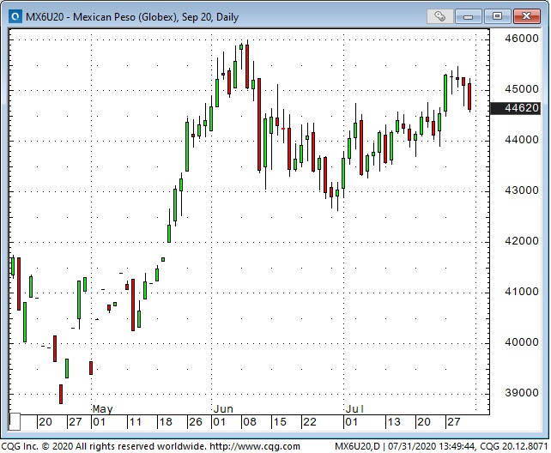This screenshot has height=453, width=551.
Task: Click the 42000 price axis label
Action: [x=522, y=240]
